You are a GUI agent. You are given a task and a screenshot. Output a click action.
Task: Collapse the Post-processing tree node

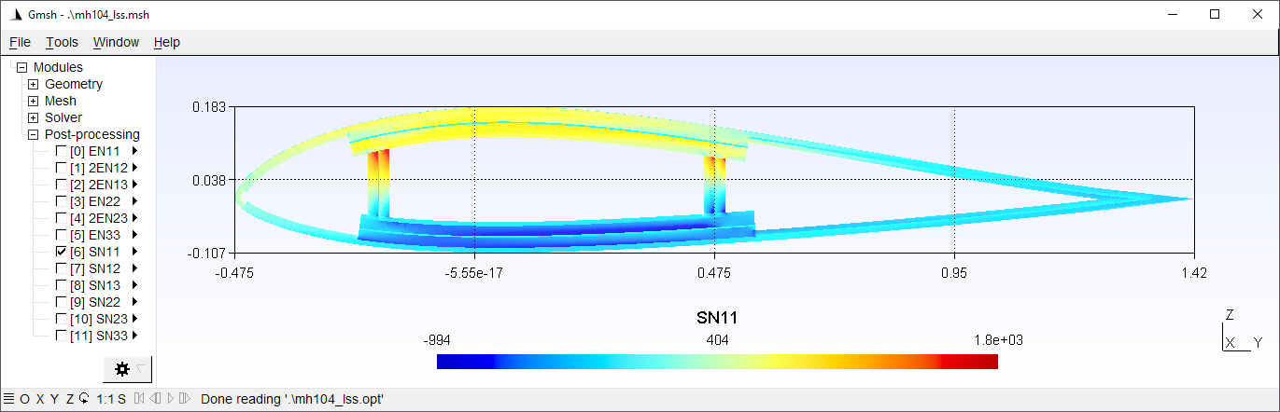(x=34, y=134)
